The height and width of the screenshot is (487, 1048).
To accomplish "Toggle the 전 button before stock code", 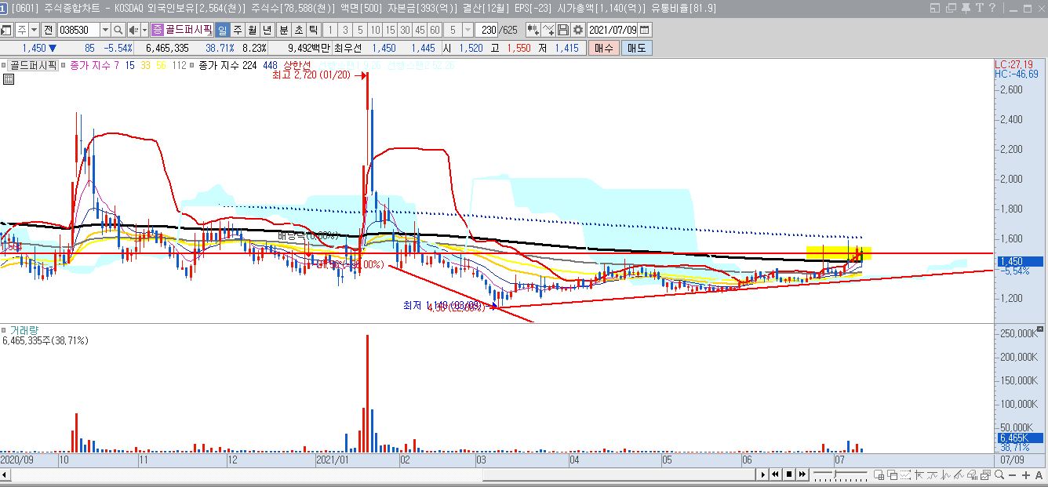I will click(48, 30).
